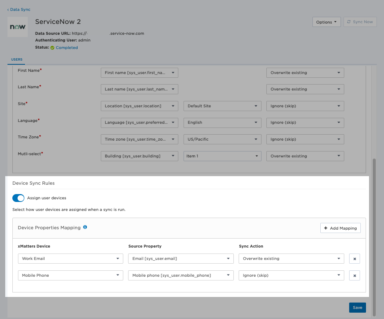
Task: Click the Add Mapping button
Action: (x=341, y=228)
